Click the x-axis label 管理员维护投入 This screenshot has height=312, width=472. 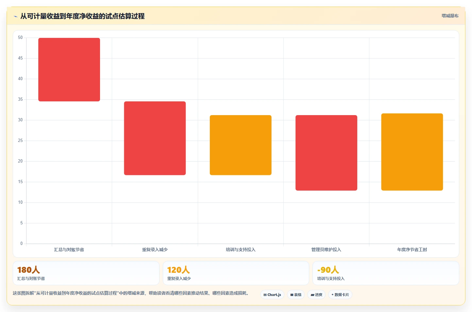coord(326,250)
